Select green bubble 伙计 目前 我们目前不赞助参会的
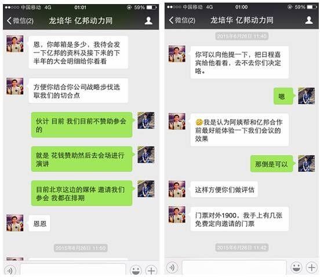Image resolution: width=320 pixels, height=277 pixels. pyautogui.click(x=82, y=125)
